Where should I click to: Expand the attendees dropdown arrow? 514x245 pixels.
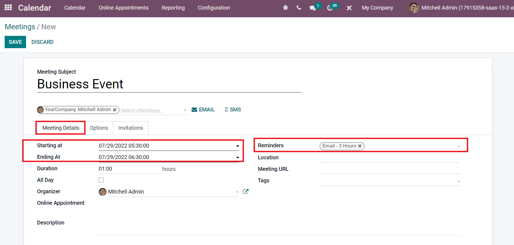(185, 110)
